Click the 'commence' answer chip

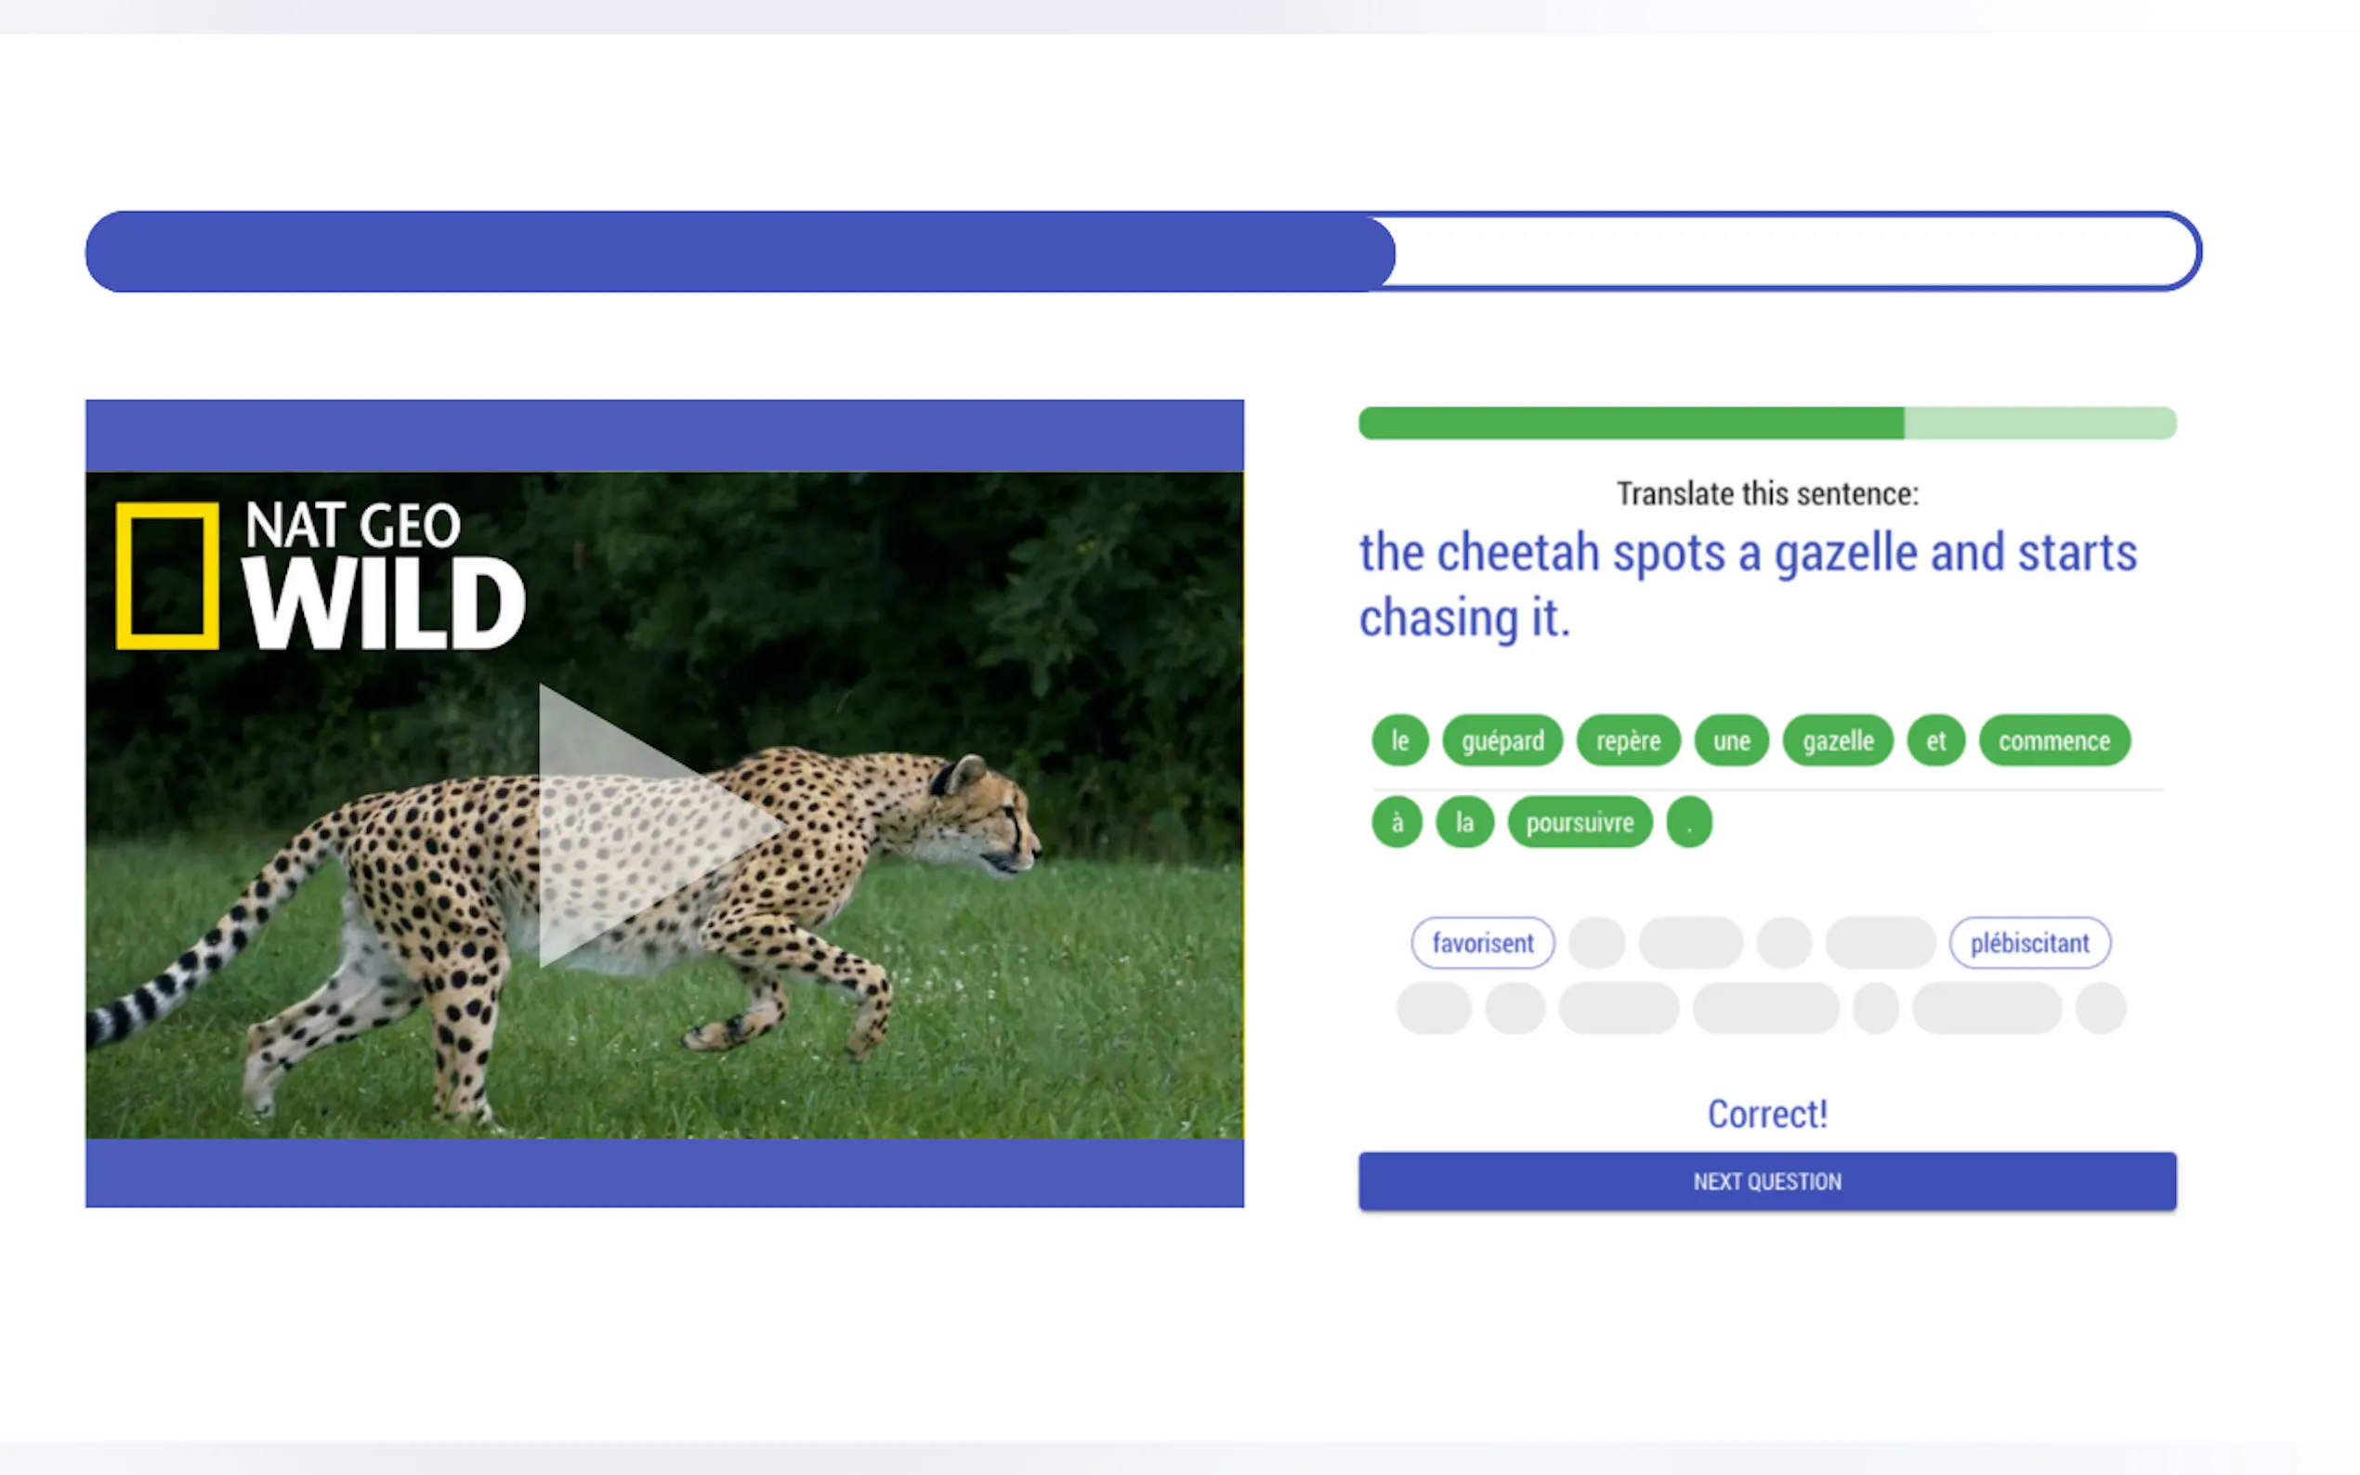[x=2053, y=740]
